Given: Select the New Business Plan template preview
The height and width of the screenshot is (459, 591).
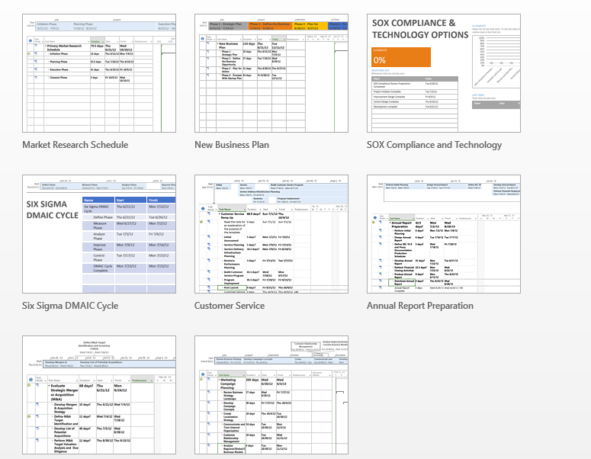Looking at the screenshot, I should pyautogui.click(x=271, y=73).
